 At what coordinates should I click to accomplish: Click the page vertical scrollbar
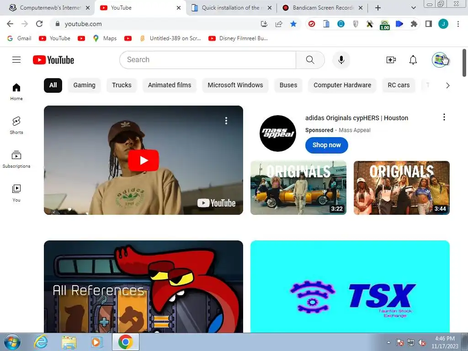point(464,63)
